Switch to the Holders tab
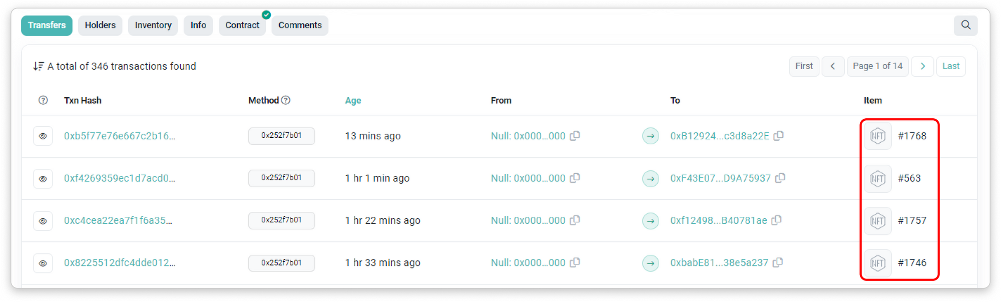This screenshot has width=1001, height=302. pos(100,26)
